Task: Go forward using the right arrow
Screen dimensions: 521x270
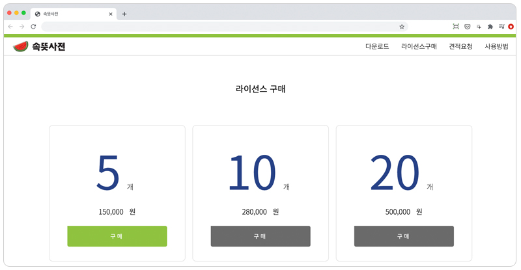Action: coord(21,27)
